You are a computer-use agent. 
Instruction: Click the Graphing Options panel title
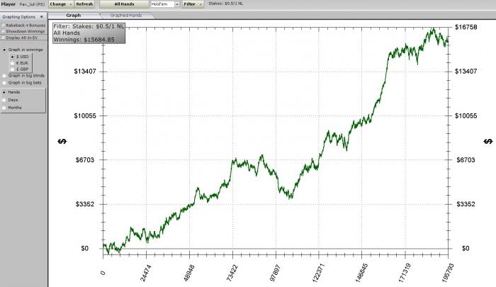pos(18,17)
